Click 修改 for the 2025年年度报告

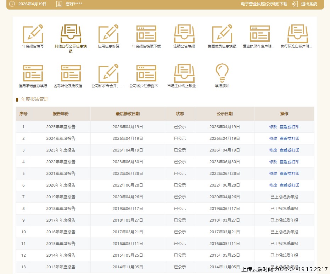[x=273, y=127]
